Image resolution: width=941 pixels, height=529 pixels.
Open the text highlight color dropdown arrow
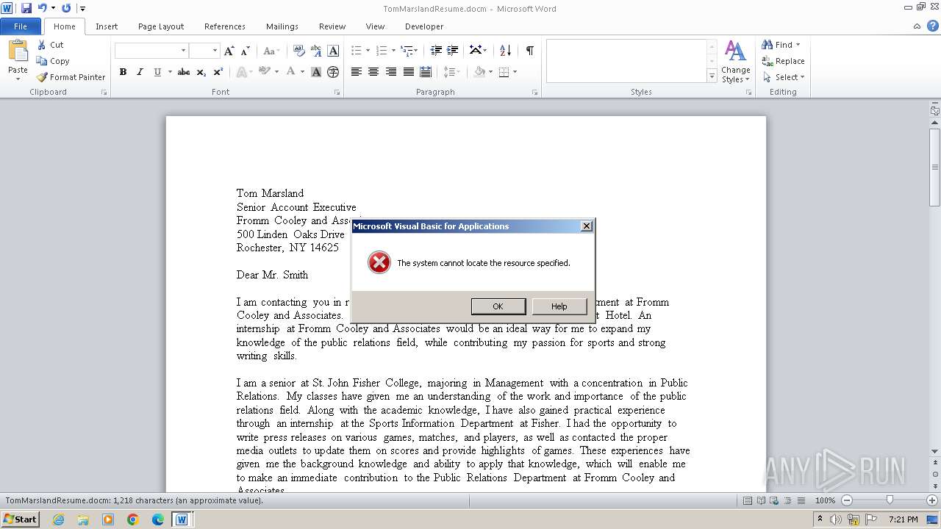point(276,72)
